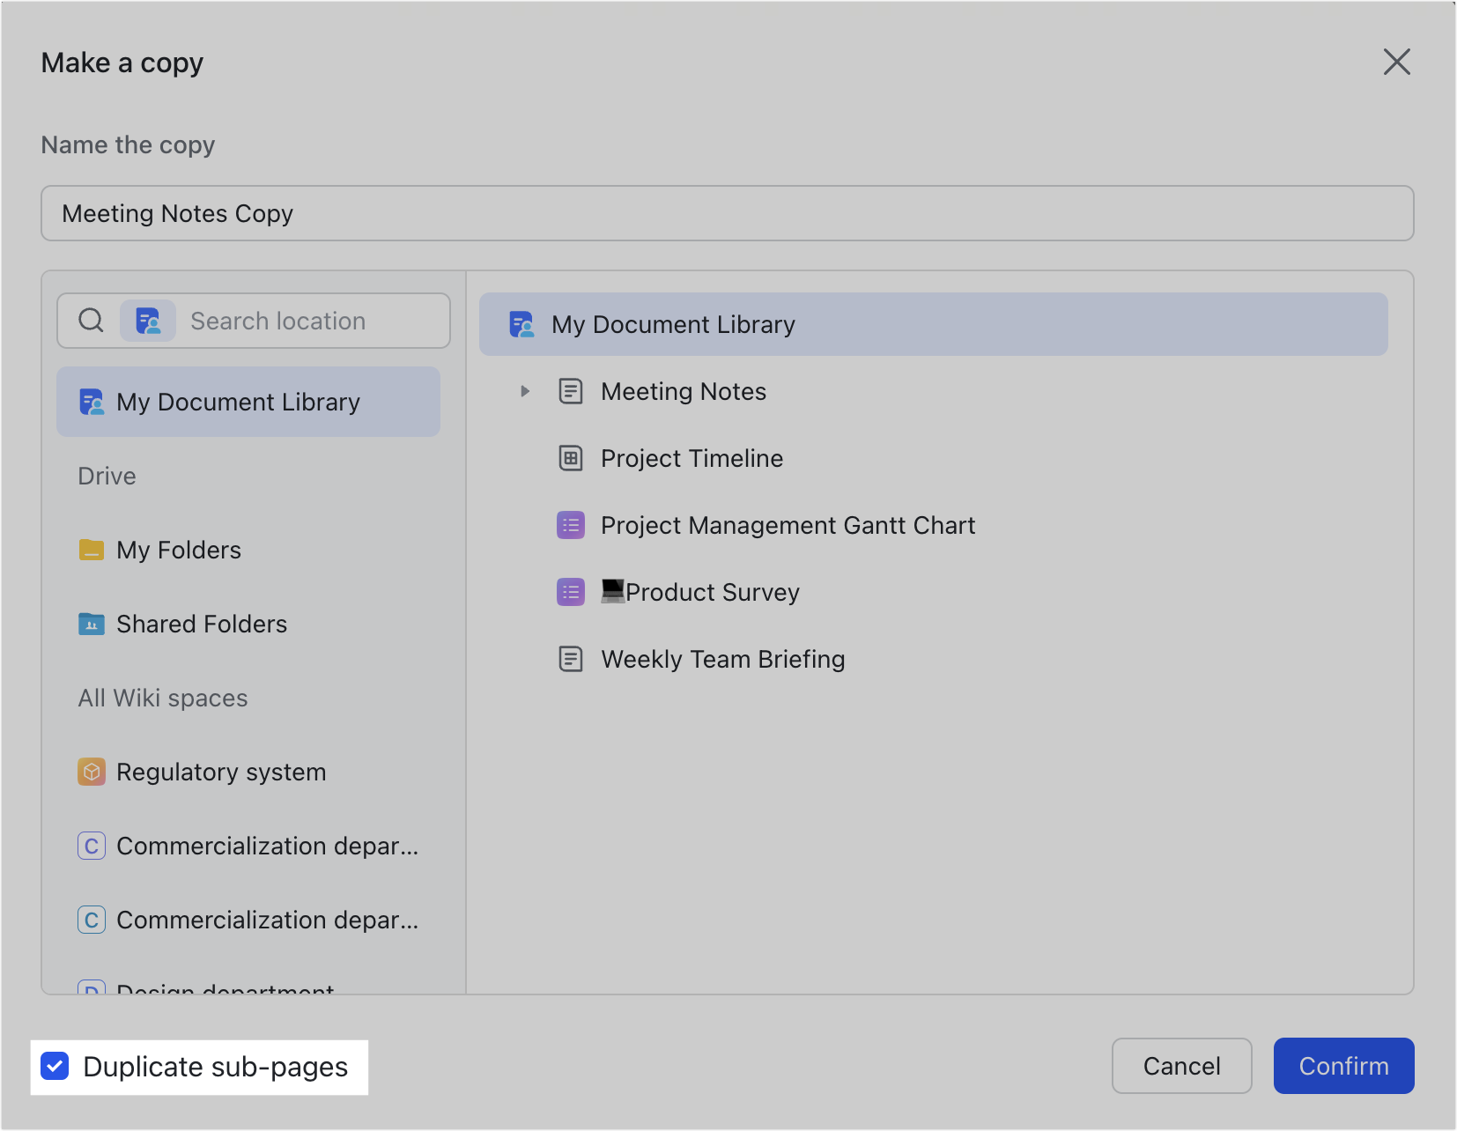Expand the Meeting Notes tree item
The image size is (1457, 1131).
(x=525, y=391)
